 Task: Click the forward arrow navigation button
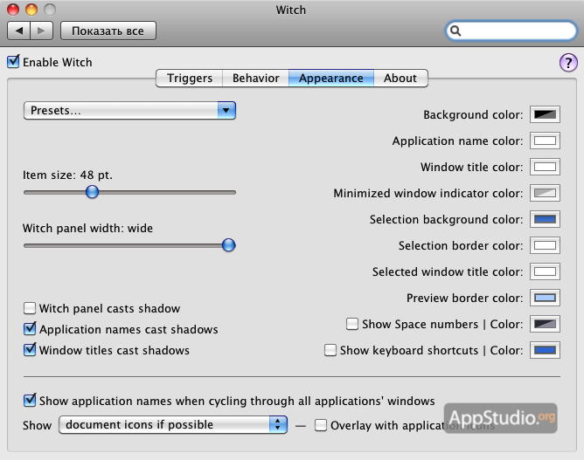[x=41, y=31]
